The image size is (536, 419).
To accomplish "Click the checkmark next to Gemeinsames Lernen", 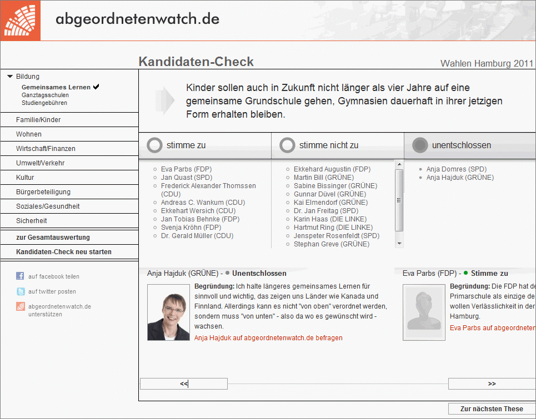I will point(96,87).
